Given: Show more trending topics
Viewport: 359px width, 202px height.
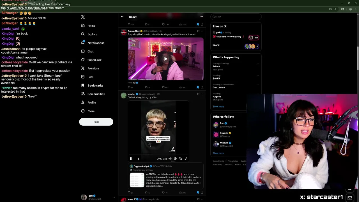Looking at the screenshot, I should (x=218, y=107).
